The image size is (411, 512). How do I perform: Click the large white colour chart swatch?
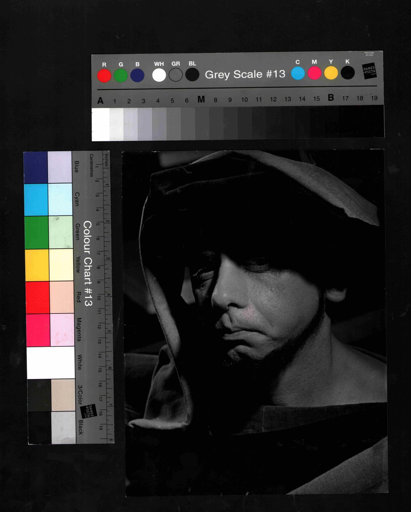51,363
